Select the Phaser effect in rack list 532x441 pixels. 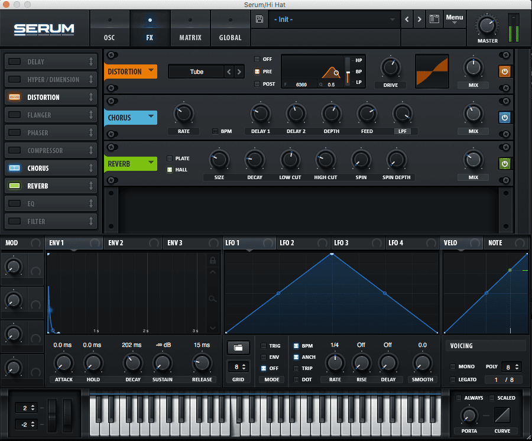(51, 132)
